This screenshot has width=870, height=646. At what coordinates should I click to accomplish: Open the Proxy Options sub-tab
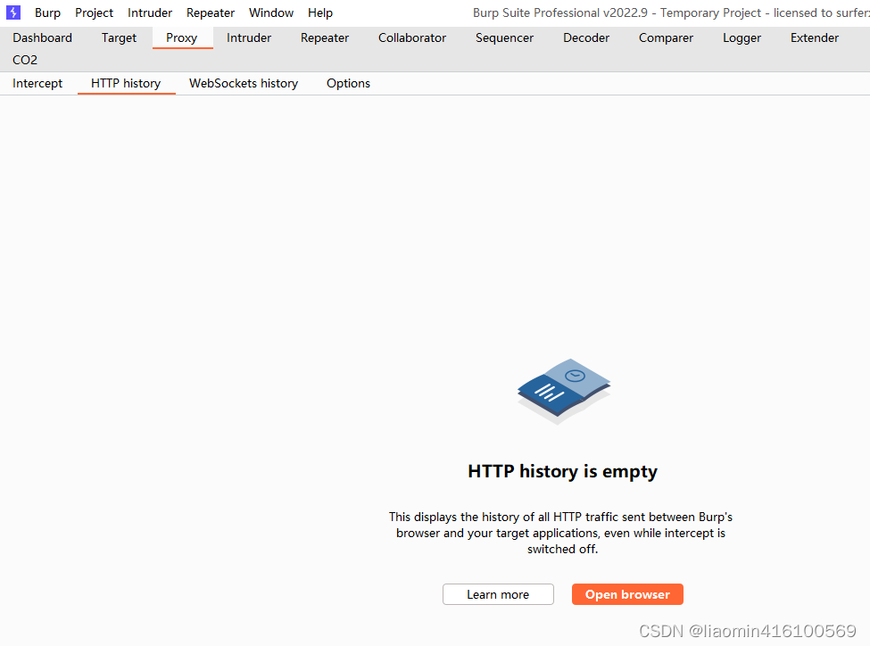click(x=348, y=83)
